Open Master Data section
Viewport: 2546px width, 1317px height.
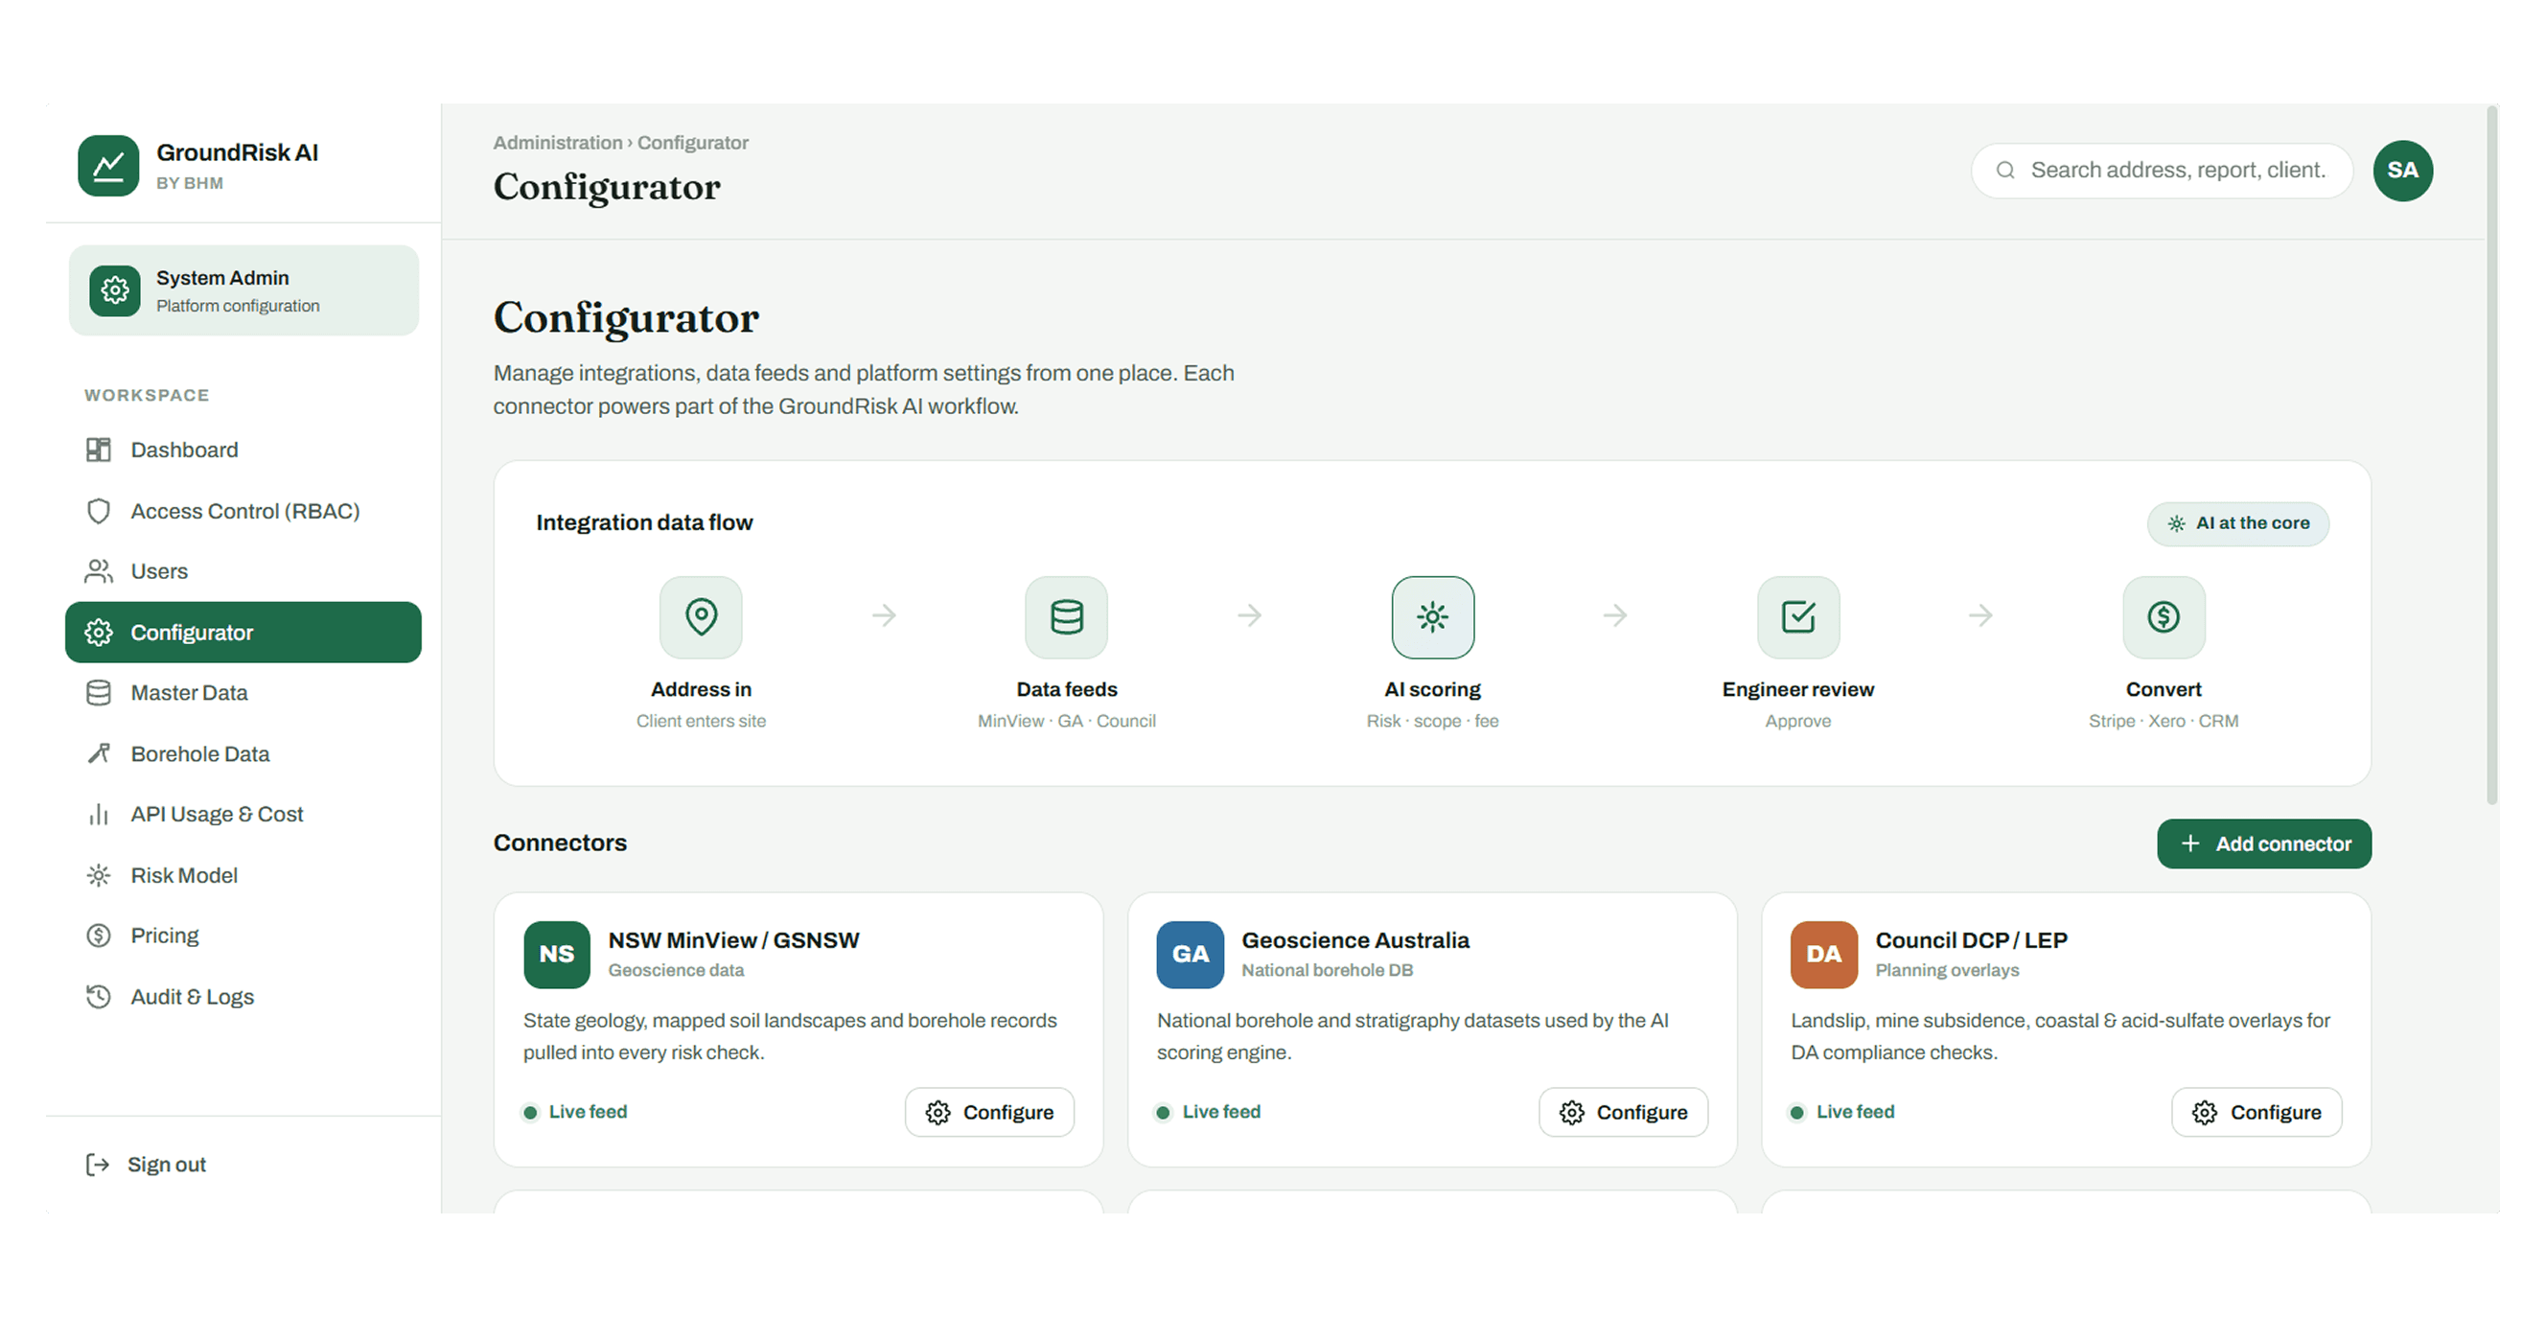pos(243,694)
